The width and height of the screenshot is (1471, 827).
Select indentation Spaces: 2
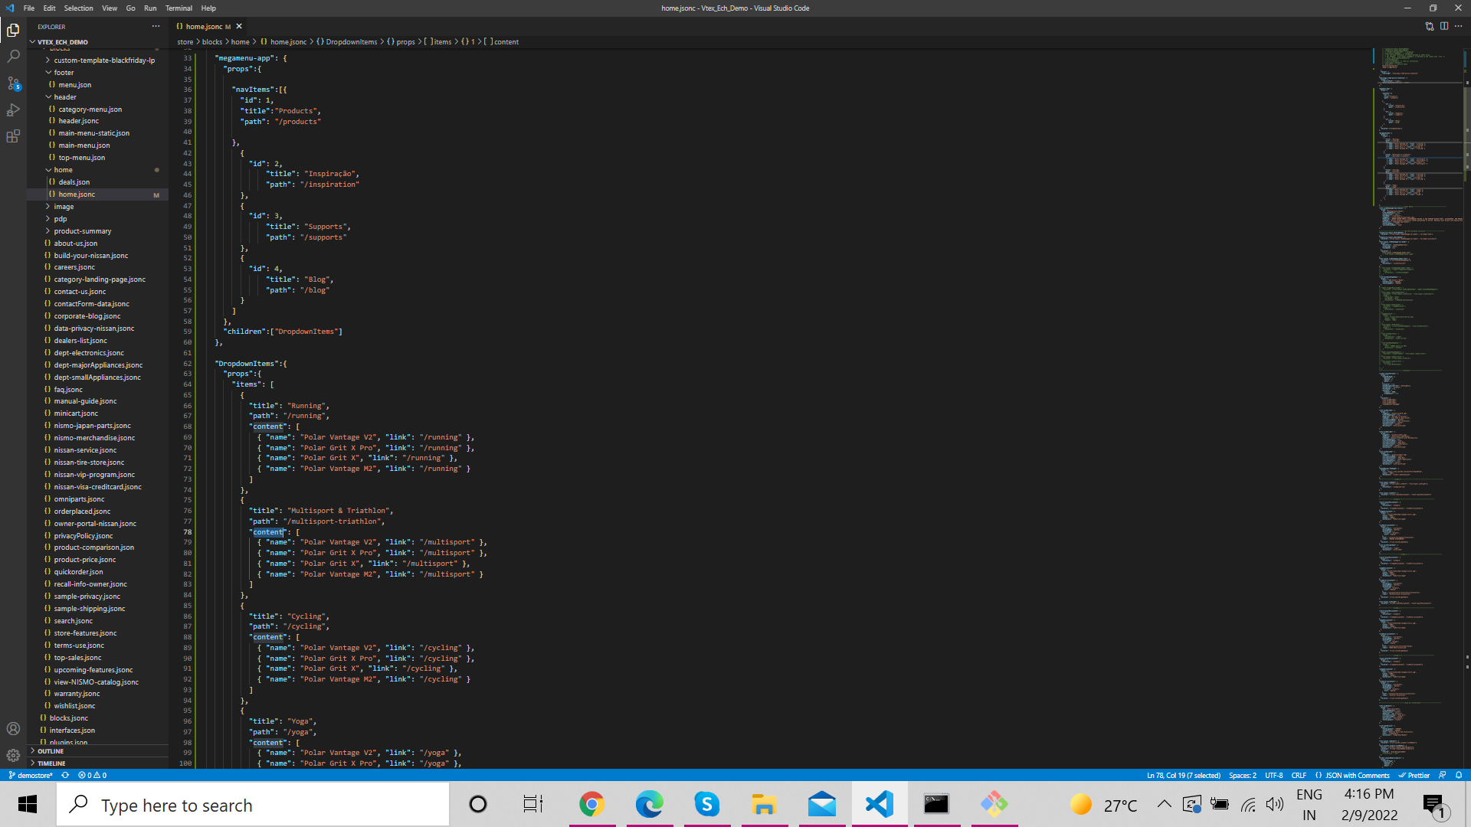point(1243,775)
